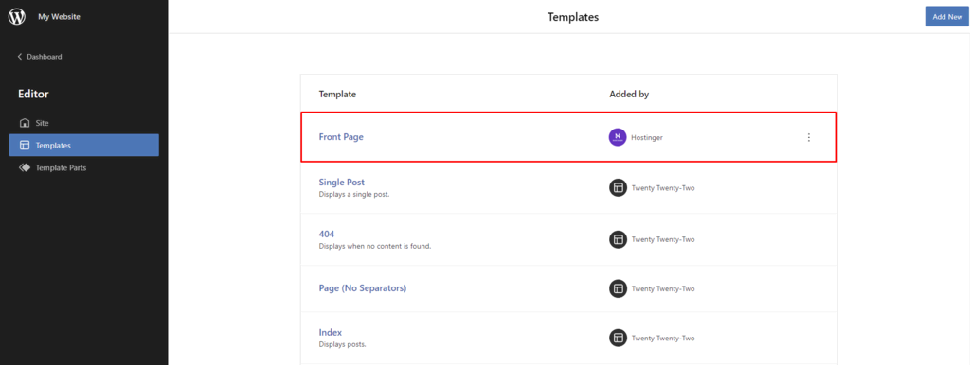
Task: Open the Front Page template link
Action: [x=341, y=137]
